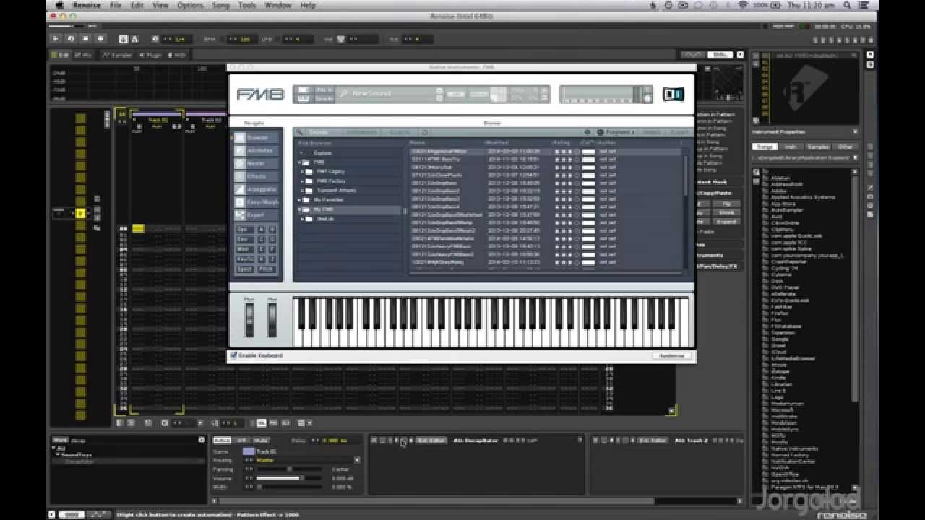Click the magnifier icon in FM8 sound name field

point(344,94)
